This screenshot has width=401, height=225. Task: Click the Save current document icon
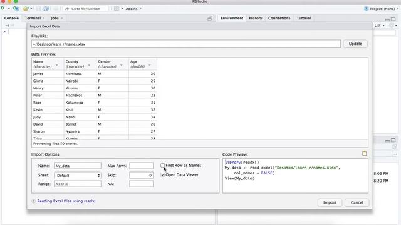(38, 9)
